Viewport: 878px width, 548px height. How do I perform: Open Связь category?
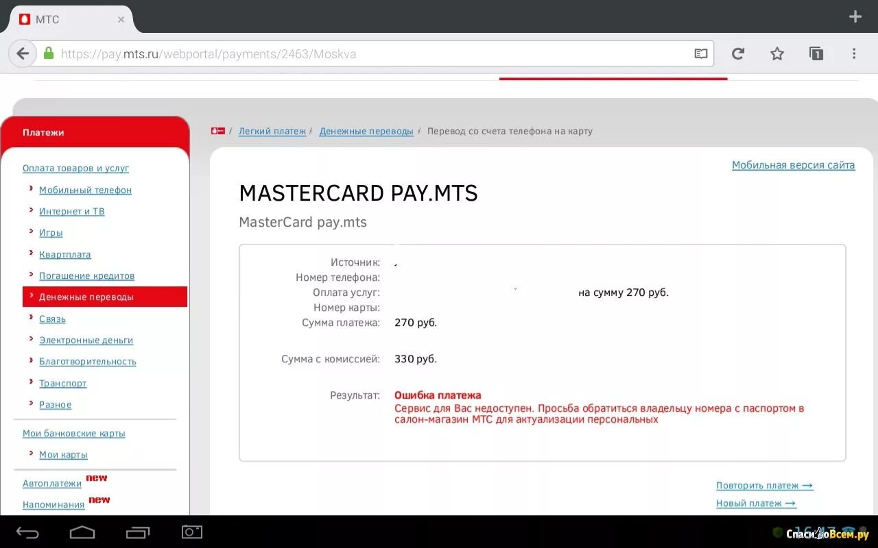click(52, 319)
